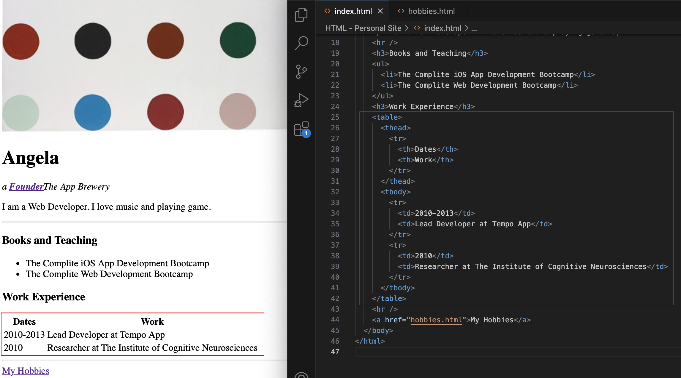Open the Run and Debug view
This screenshot has height=378, width=681.
[301, 100]
